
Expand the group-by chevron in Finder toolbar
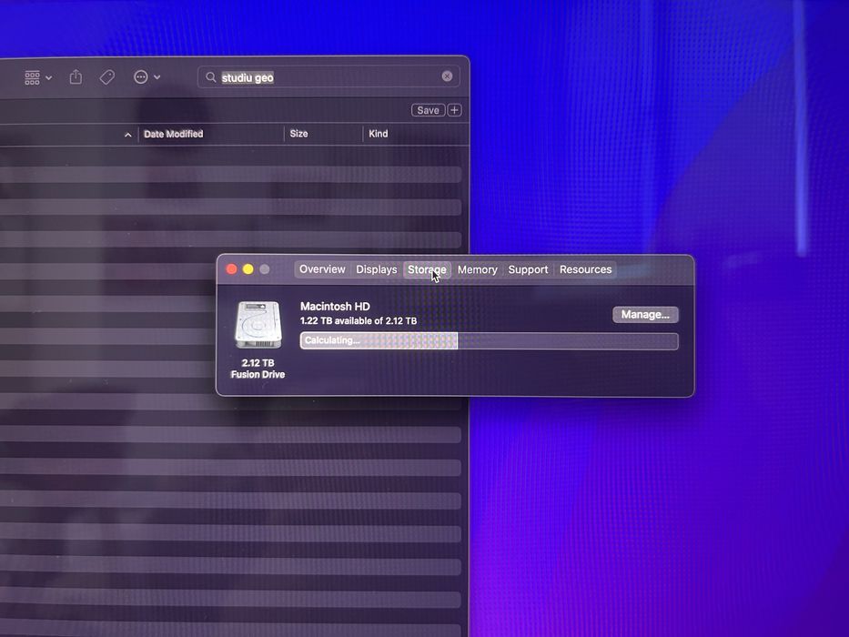49,78
